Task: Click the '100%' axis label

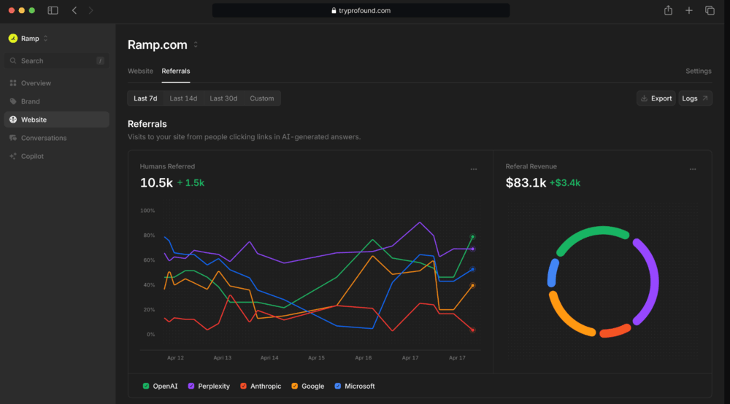Action: click(147, 211)
